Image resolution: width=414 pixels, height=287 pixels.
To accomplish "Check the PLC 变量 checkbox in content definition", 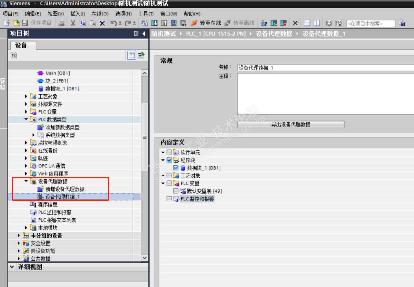I will click(x=169, y=184).
